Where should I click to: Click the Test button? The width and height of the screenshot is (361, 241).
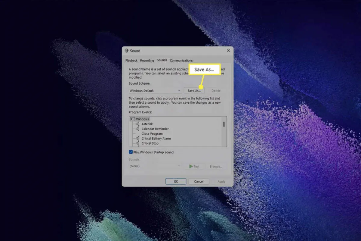pos(194,166)
